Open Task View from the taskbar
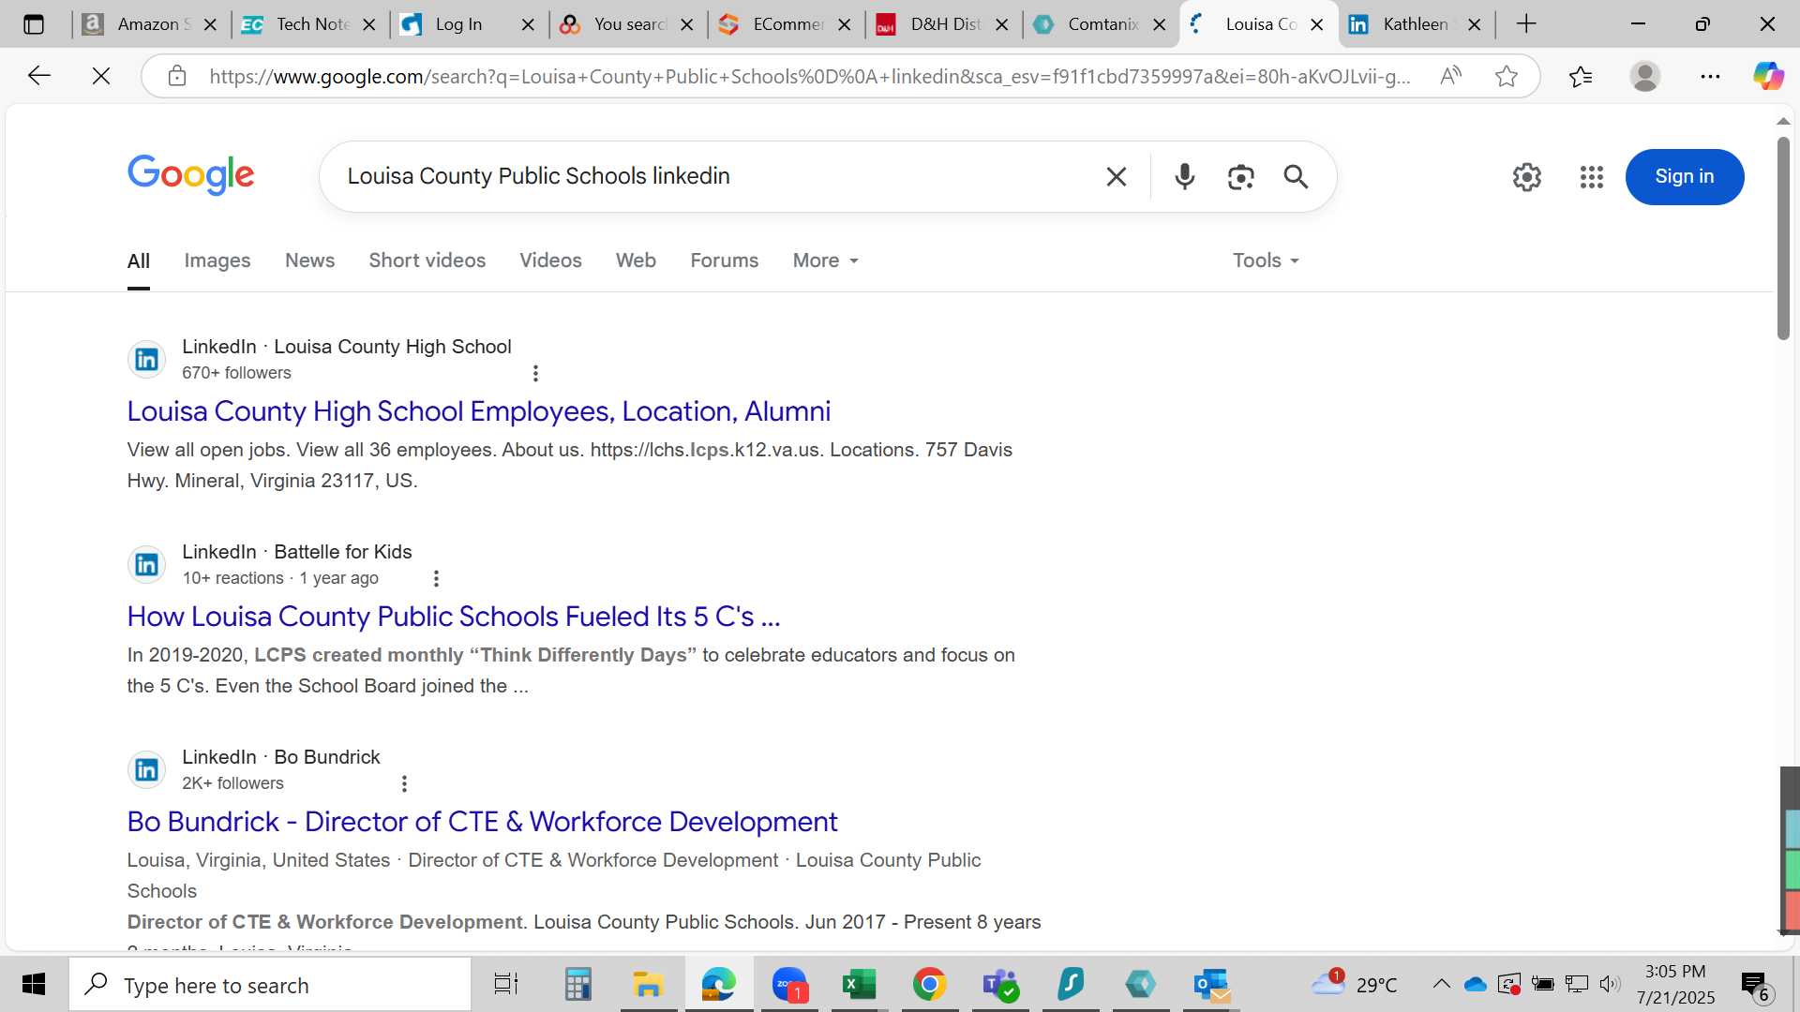This screenshot has width=1800, height=1012. [506, 985]
